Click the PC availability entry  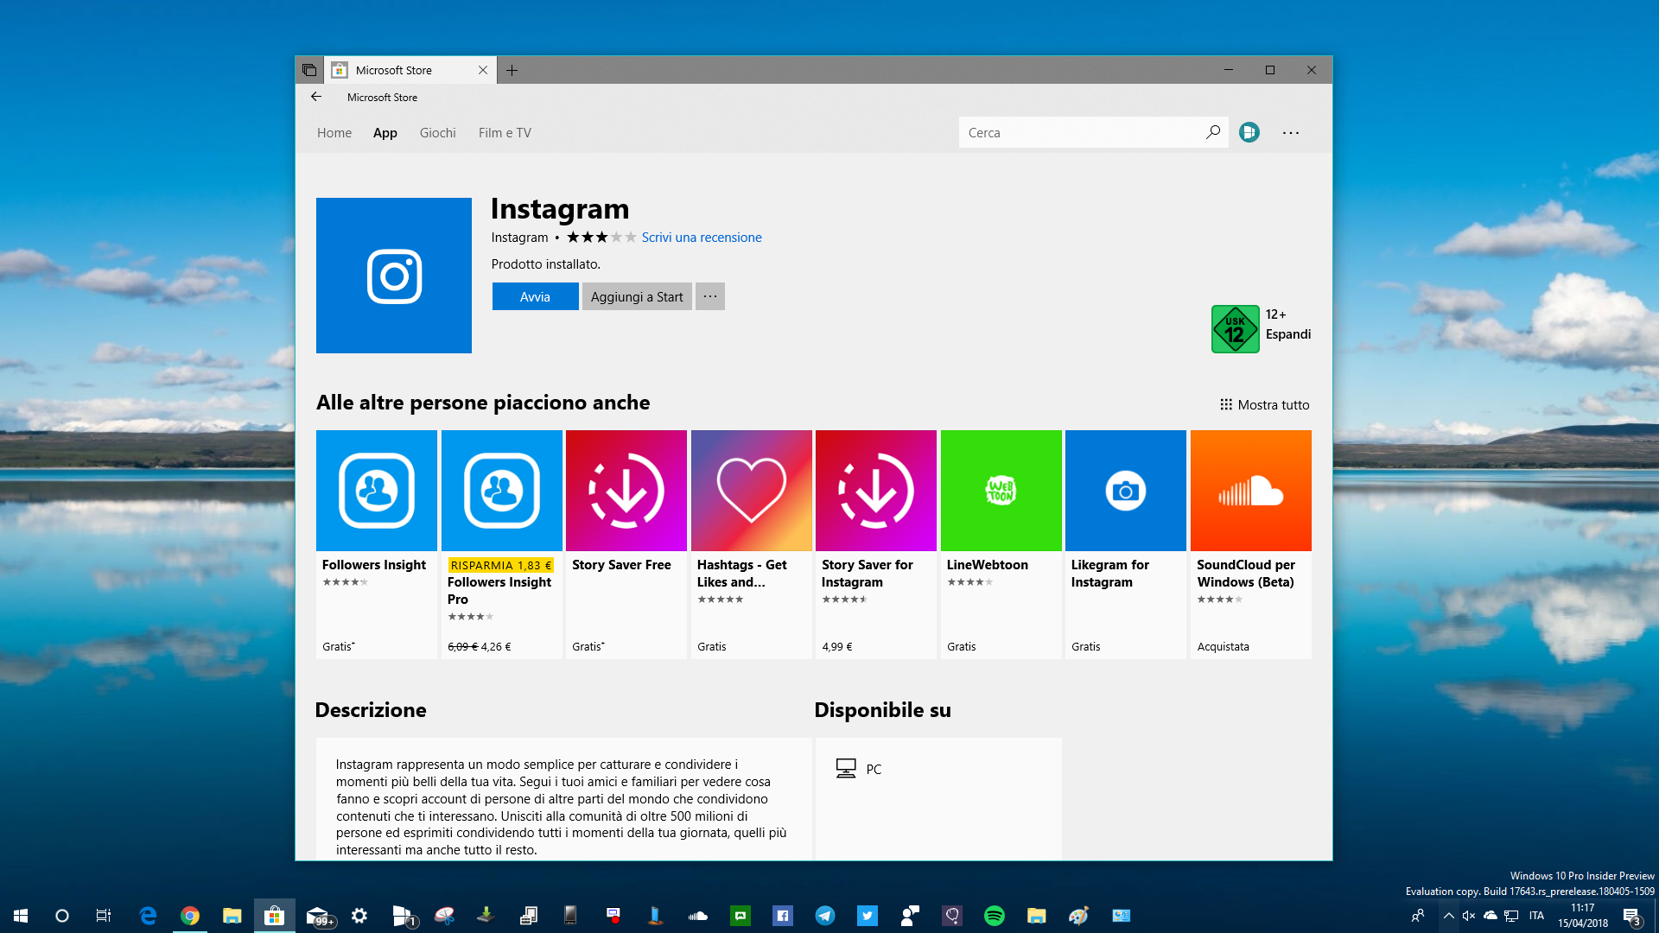pos(859,768)
